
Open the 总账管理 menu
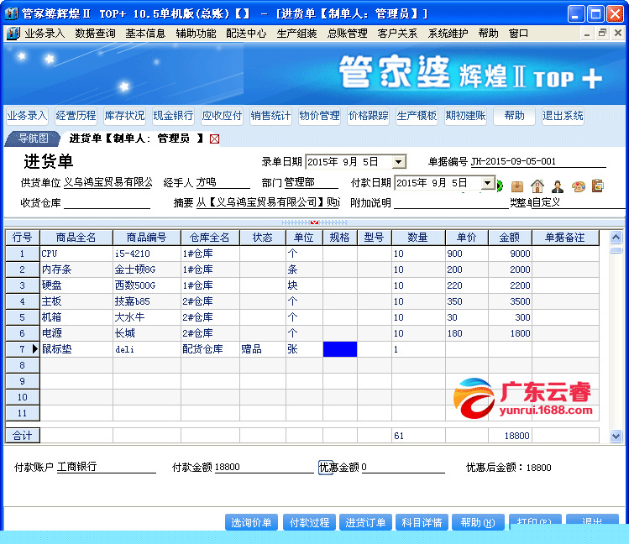[347, 34]
